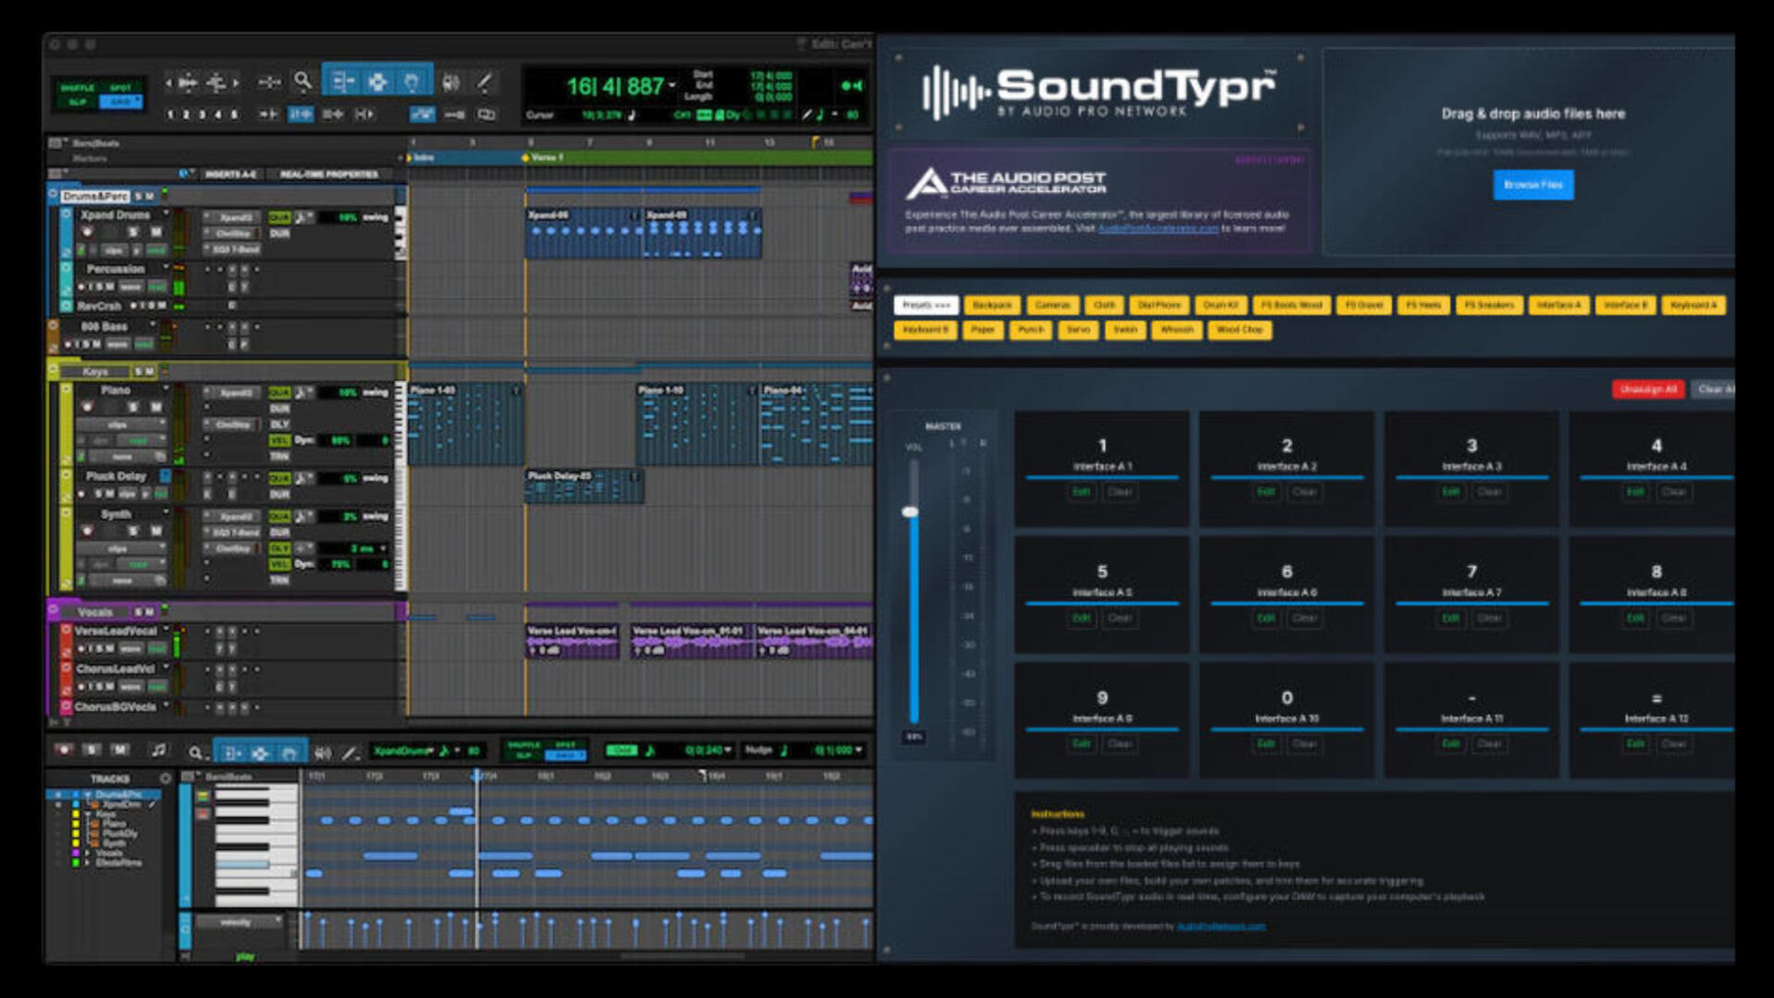
Task: Select the Drum Kit preset tab
Action: coord(1220,305)
